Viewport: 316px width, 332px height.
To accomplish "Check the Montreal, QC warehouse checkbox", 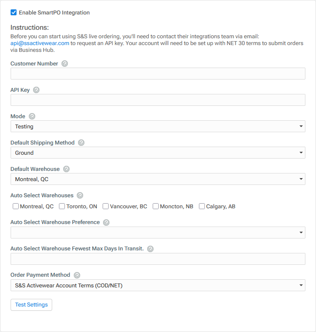I will coord(16,206).
